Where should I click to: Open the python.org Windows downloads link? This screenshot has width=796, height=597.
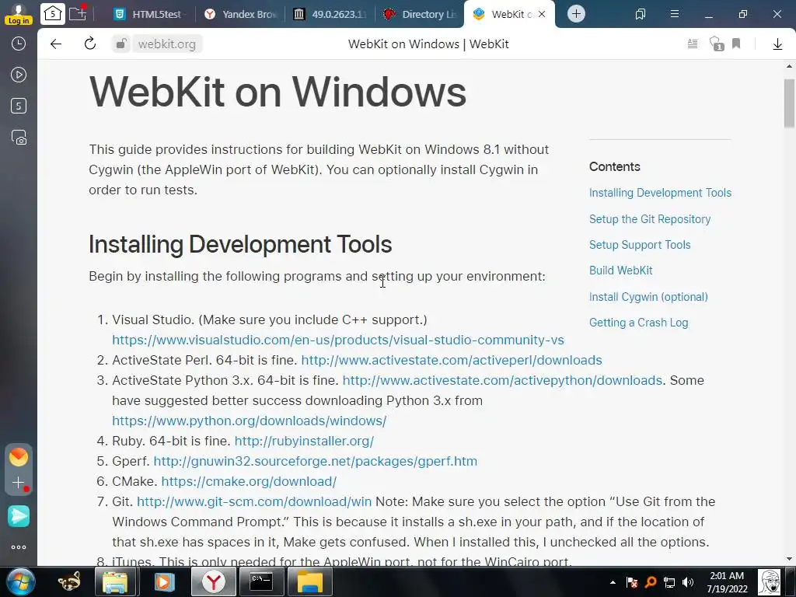[250, 421]
